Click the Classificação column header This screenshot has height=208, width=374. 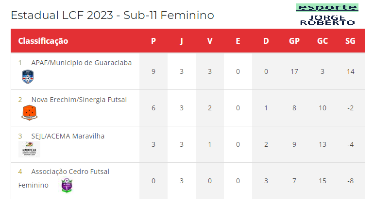point(43,41)
